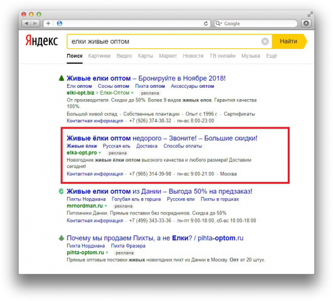
Task: Switch to the Видео tab
Action: click(124, 56)
